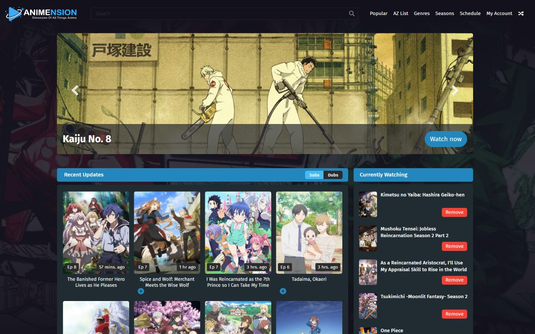Click plus icon under Spice and Wolf
Viewport: 535px width, 334px height.
141,291
